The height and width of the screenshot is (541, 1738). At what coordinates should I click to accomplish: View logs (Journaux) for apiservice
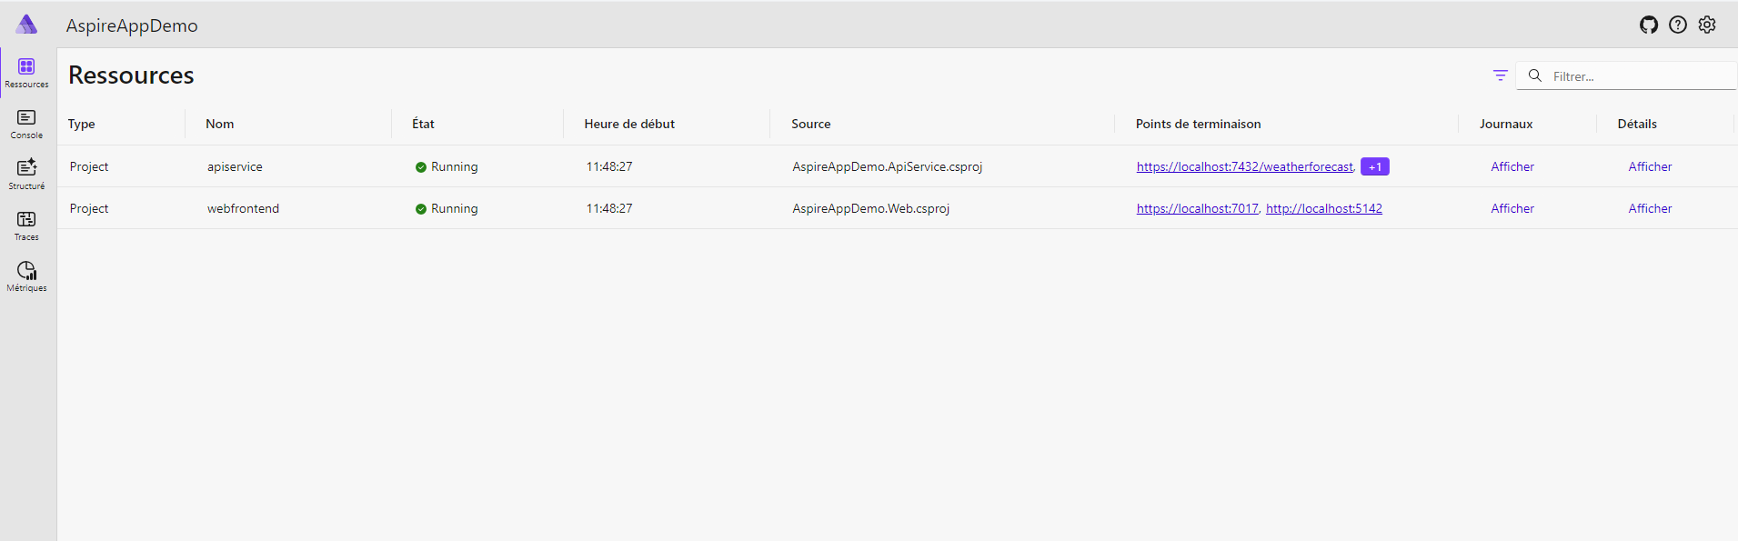click(1512, 167)
